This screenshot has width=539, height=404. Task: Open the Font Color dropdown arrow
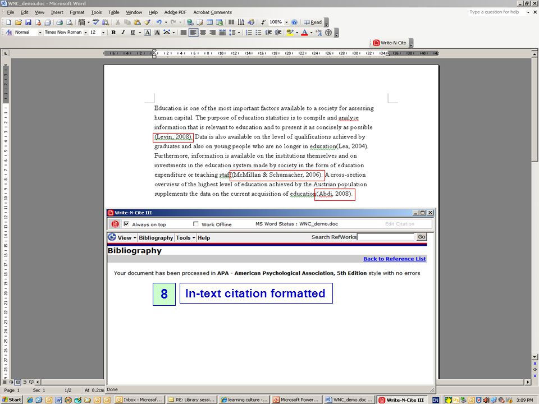(x=312, y=33)
